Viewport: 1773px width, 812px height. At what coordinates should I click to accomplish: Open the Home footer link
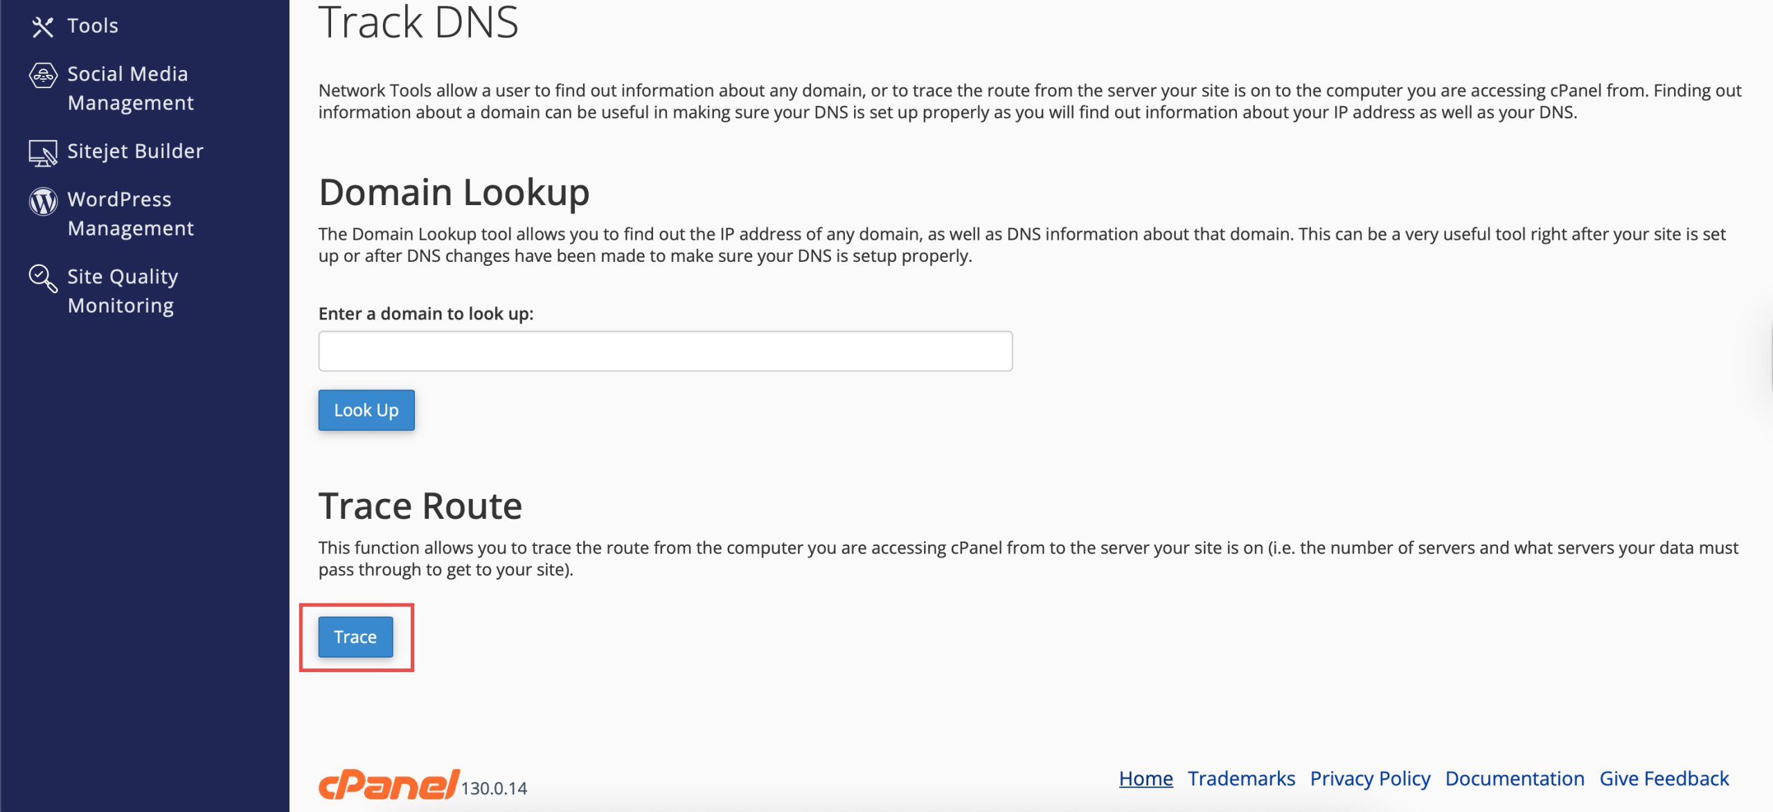1146,778
